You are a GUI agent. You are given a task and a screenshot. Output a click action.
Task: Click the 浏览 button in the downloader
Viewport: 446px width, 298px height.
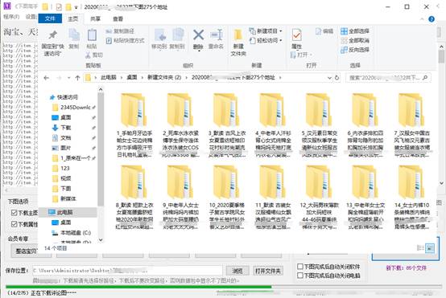pos(237,271)
